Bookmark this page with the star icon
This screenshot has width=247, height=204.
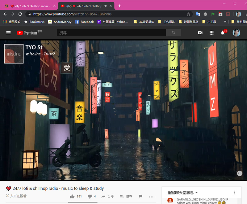pyautogui.click(x=188, y=14)
